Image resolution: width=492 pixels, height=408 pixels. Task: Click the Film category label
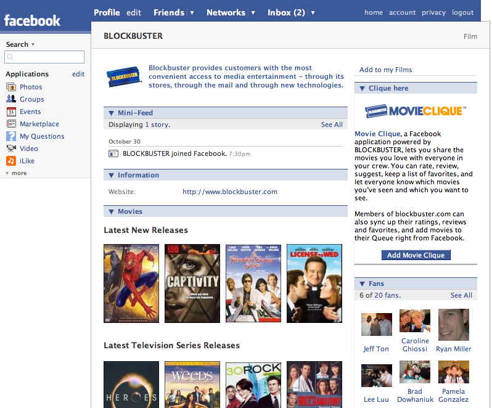[x=470, y=36]
